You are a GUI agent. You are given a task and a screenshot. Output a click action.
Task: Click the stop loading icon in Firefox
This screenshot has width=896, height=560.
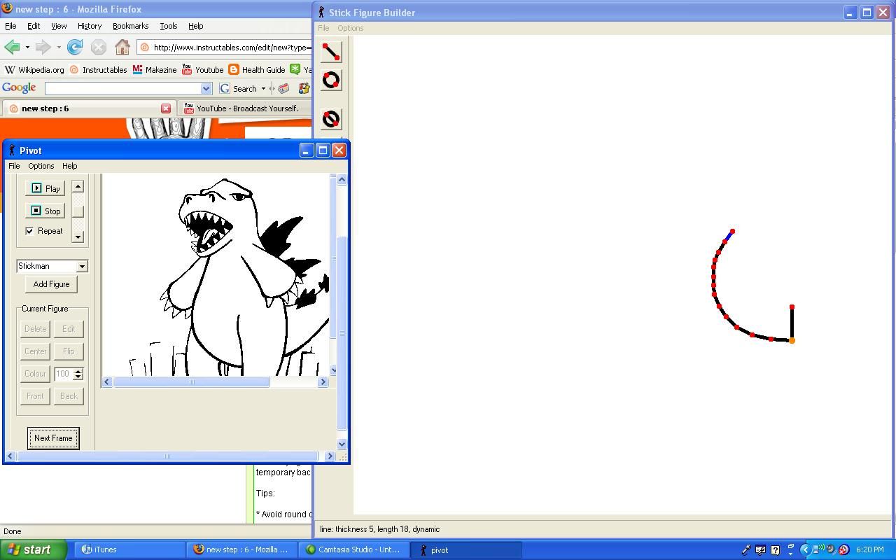click(98, 48)
